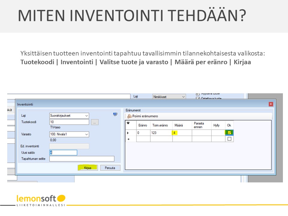288x216 pixels.
Task: Click the Tapahtuman selite text field
Action: pyautogui.click(x=81, y=159)
